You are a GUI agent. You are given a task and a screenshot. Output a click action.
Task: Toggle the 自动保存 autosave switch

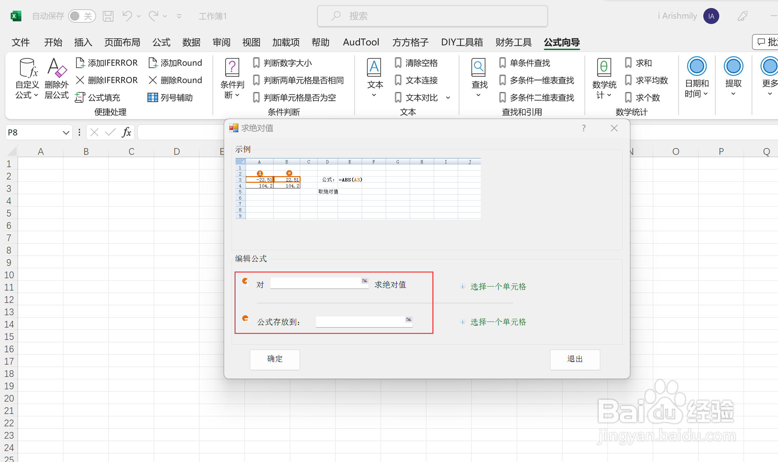tap(82, 16)
